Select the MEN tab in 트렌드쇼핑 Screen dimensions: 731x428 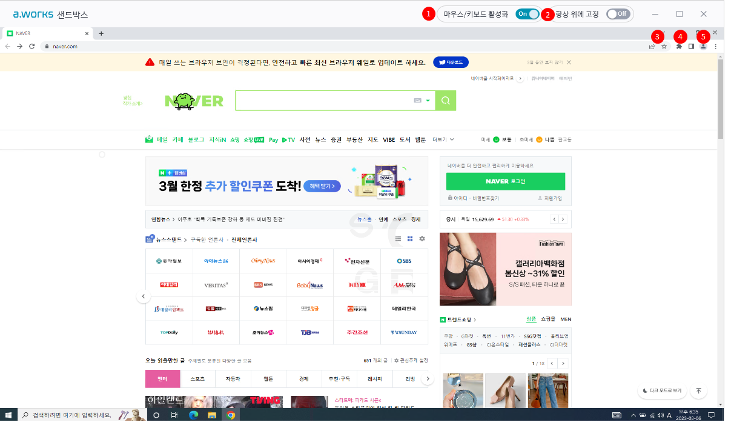click(x=566, y=319)
